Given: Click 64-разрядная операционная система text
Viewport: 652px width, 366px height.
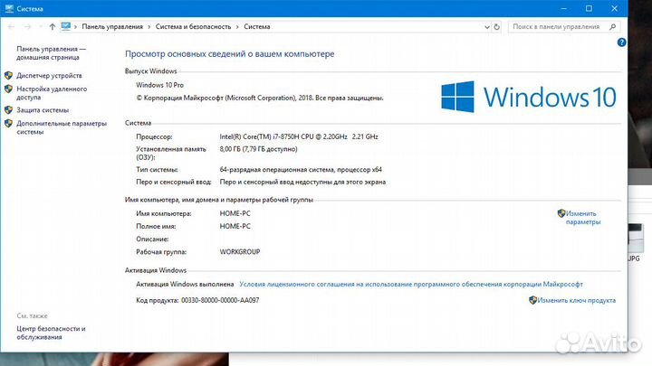Looking at the screenshot, I should point(301,169).
